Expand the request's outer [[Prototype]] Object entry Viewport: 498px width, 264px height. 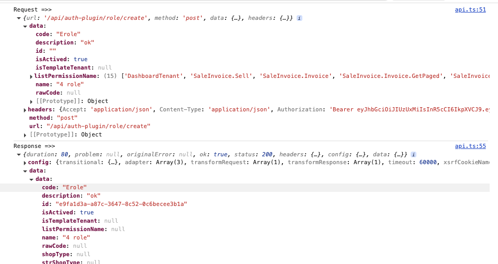(25, 135)
